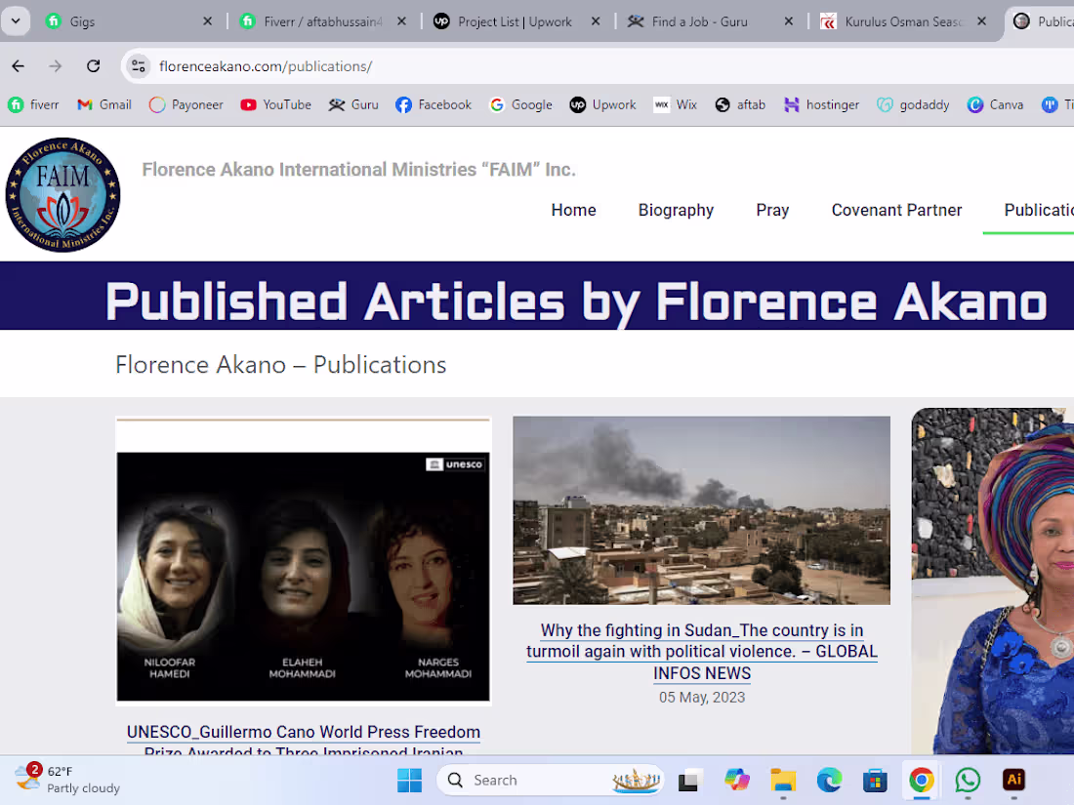1074x805 pixels.
Task: Click the browser reload page icon
Action: click(94, 66)
